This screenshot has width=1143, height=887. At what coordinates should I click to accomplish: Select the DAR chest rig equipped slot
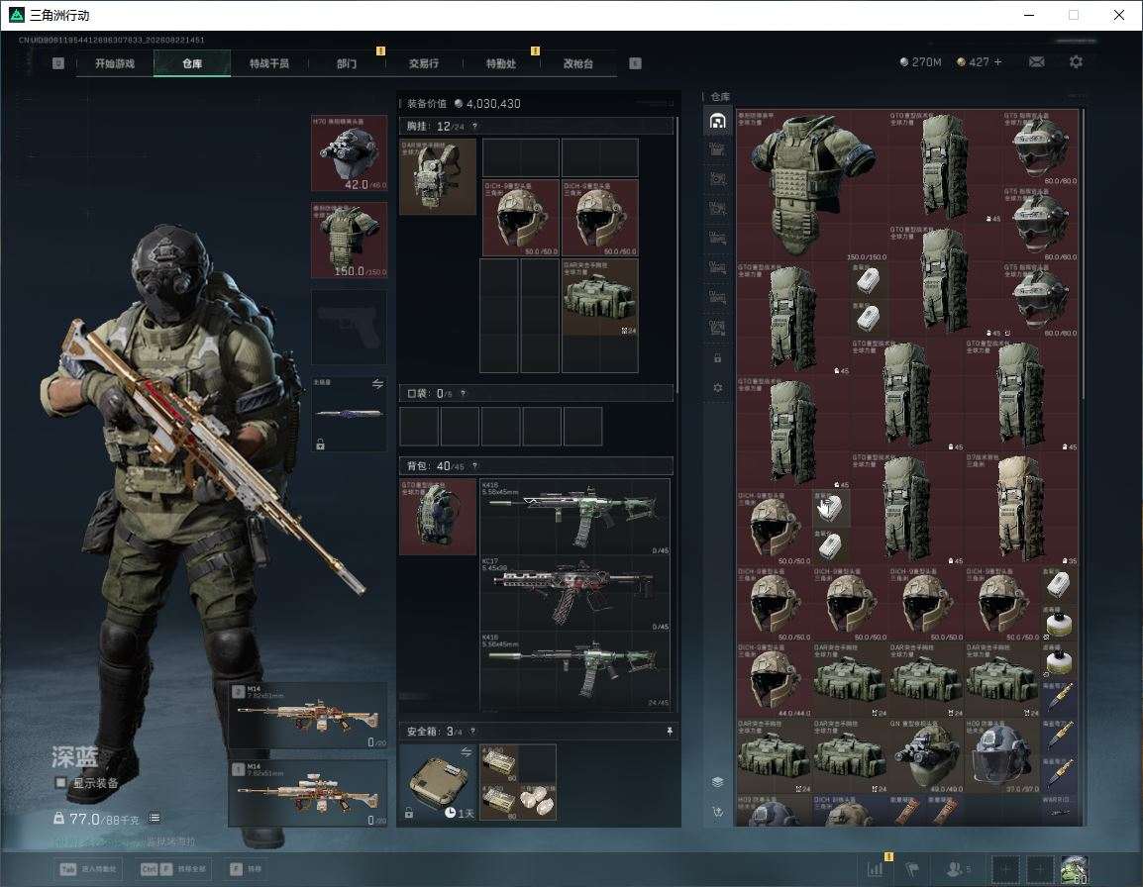438,177
